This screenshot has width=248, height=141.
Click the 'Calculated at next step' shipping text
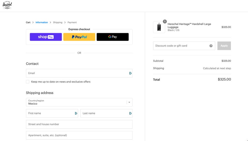(x=217, y=68)
